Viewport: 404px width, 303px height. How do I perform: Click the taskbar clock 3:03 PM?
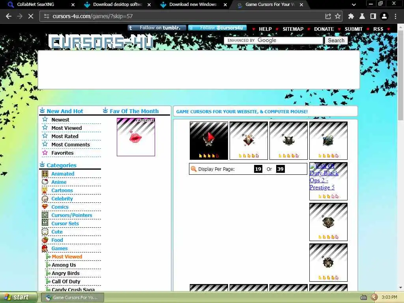pyautogui.click(x=389, y=297)
